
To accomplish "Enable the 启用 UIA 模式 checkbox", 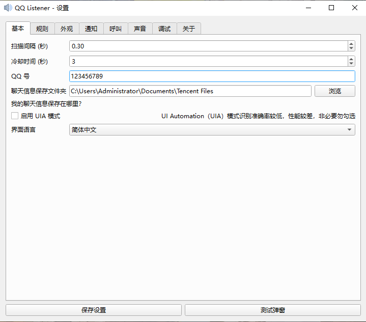I will point(15,116).
